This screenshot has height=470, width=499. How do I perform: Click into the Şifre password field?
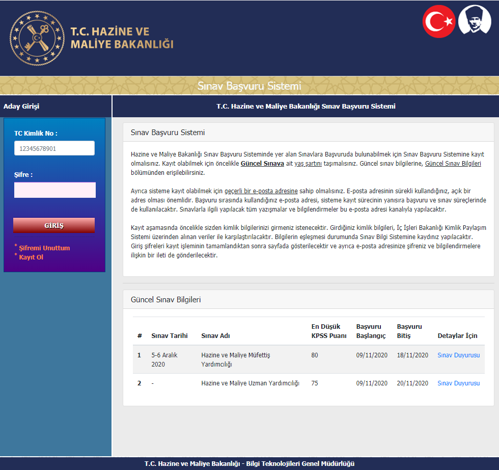pyautogui.click(x=54, y=190)
